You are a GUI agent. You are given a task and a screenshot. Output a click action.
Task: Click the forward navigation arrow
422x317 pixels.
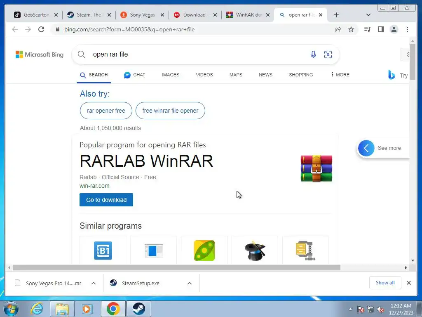[x=28, y=29]
